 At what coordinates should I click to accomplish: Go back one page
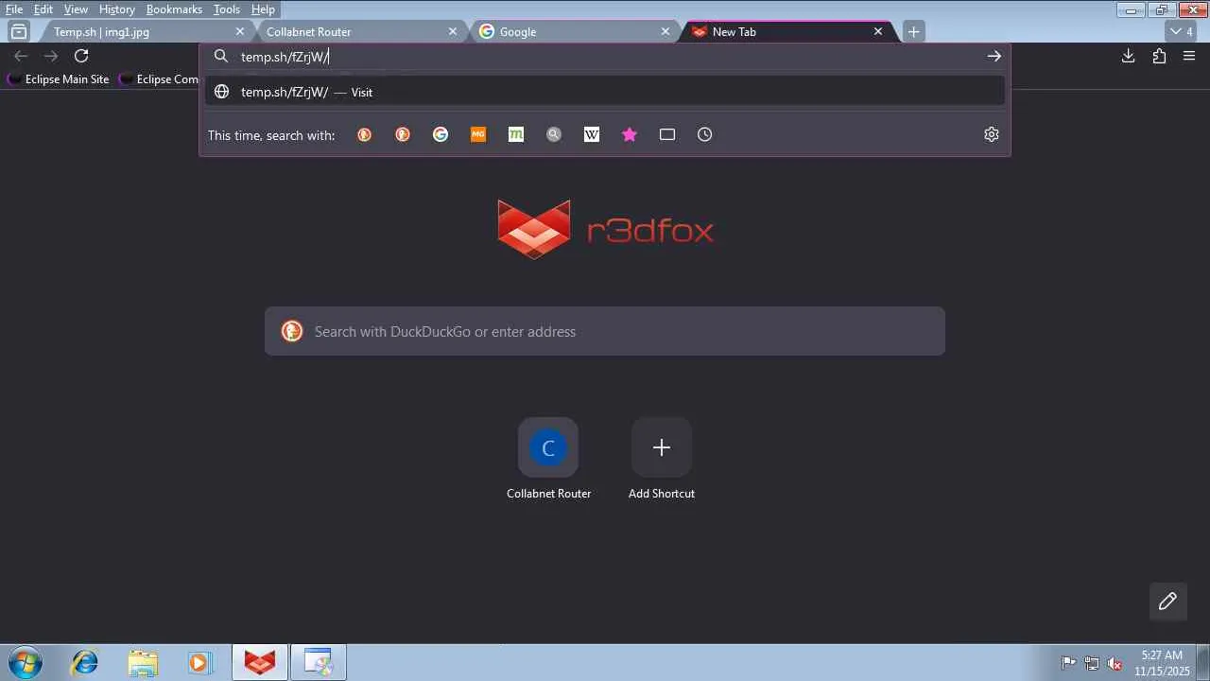(x=21, y=57)
